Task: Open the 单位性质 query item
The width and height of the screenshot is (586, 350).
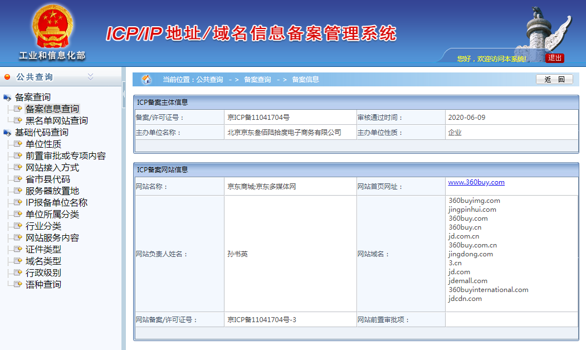Action: [x=43, y=144]
